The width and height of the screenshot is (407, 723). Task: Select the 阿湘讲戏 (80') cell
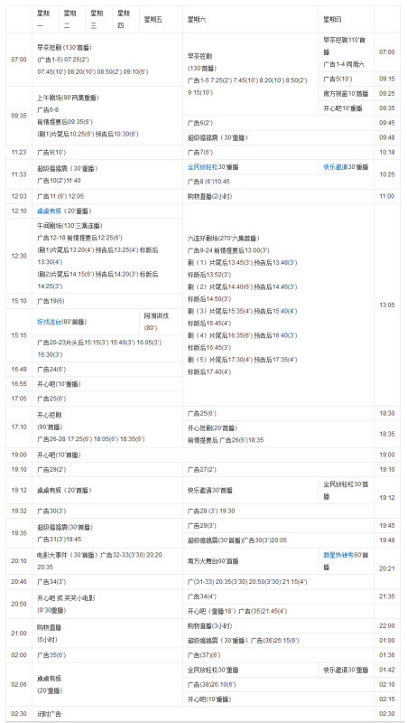(x=161, y=322)
